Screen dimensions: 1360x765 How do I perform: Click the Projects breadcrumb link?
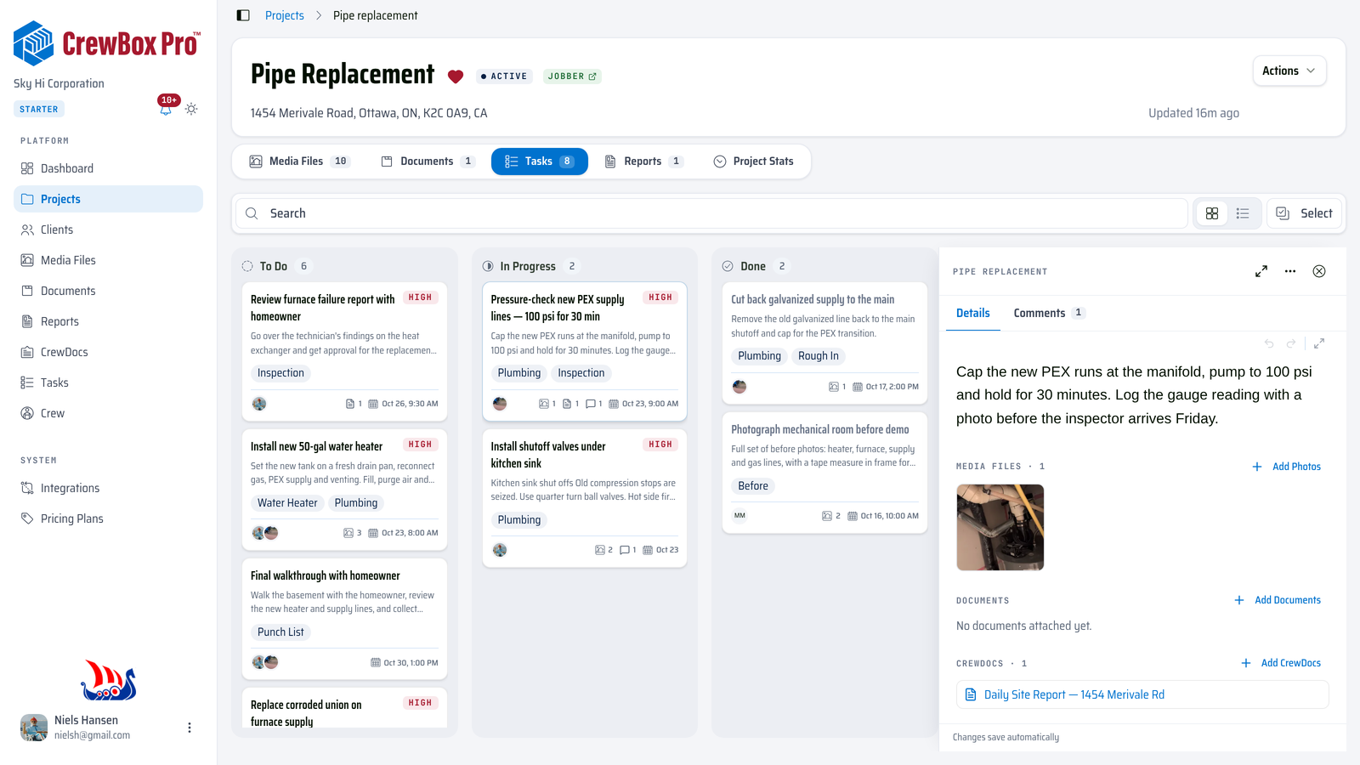[x=284, y=15]
